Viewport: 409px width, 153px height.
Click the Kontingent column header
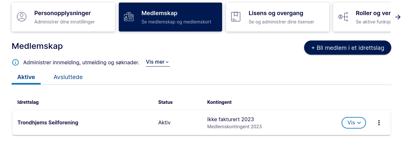pyautogui.click(x=219, y=102)
